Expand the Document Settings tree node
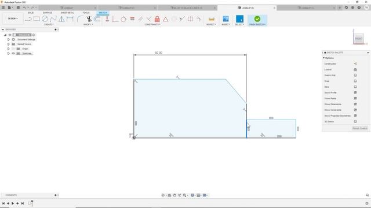 tap(9, 40)
